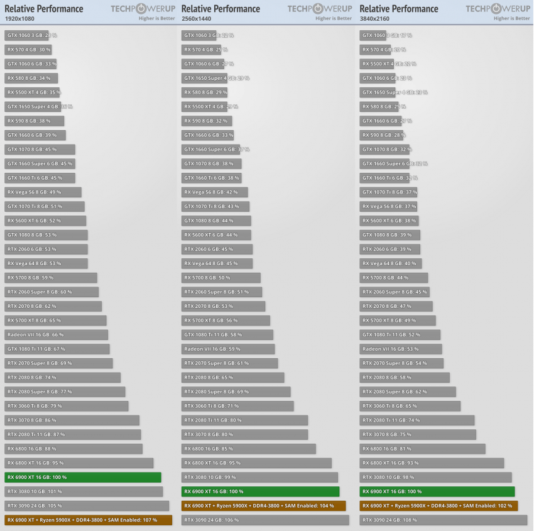Click the green RX 6900 XT bar under 3840x2160
The image size is (534, 531).
coord(437,492)
